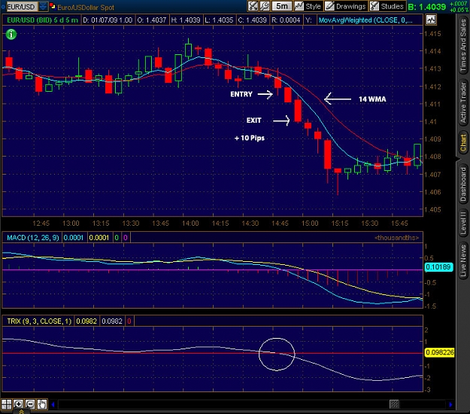Click the D: 01/07/09 date field
The width and height of the screenshot is (470, 414).
coord(108,20)
